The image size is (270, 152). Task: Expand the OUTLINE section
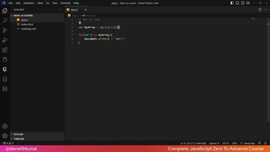pyautogui.click(x=37, y=134)
